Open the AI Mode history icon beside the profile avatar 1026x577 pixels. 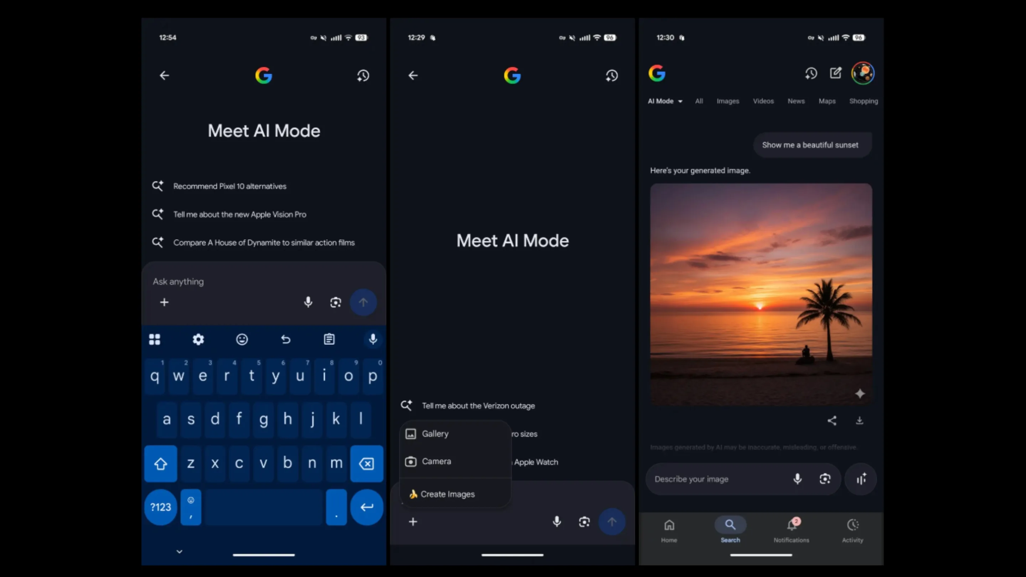811,73
